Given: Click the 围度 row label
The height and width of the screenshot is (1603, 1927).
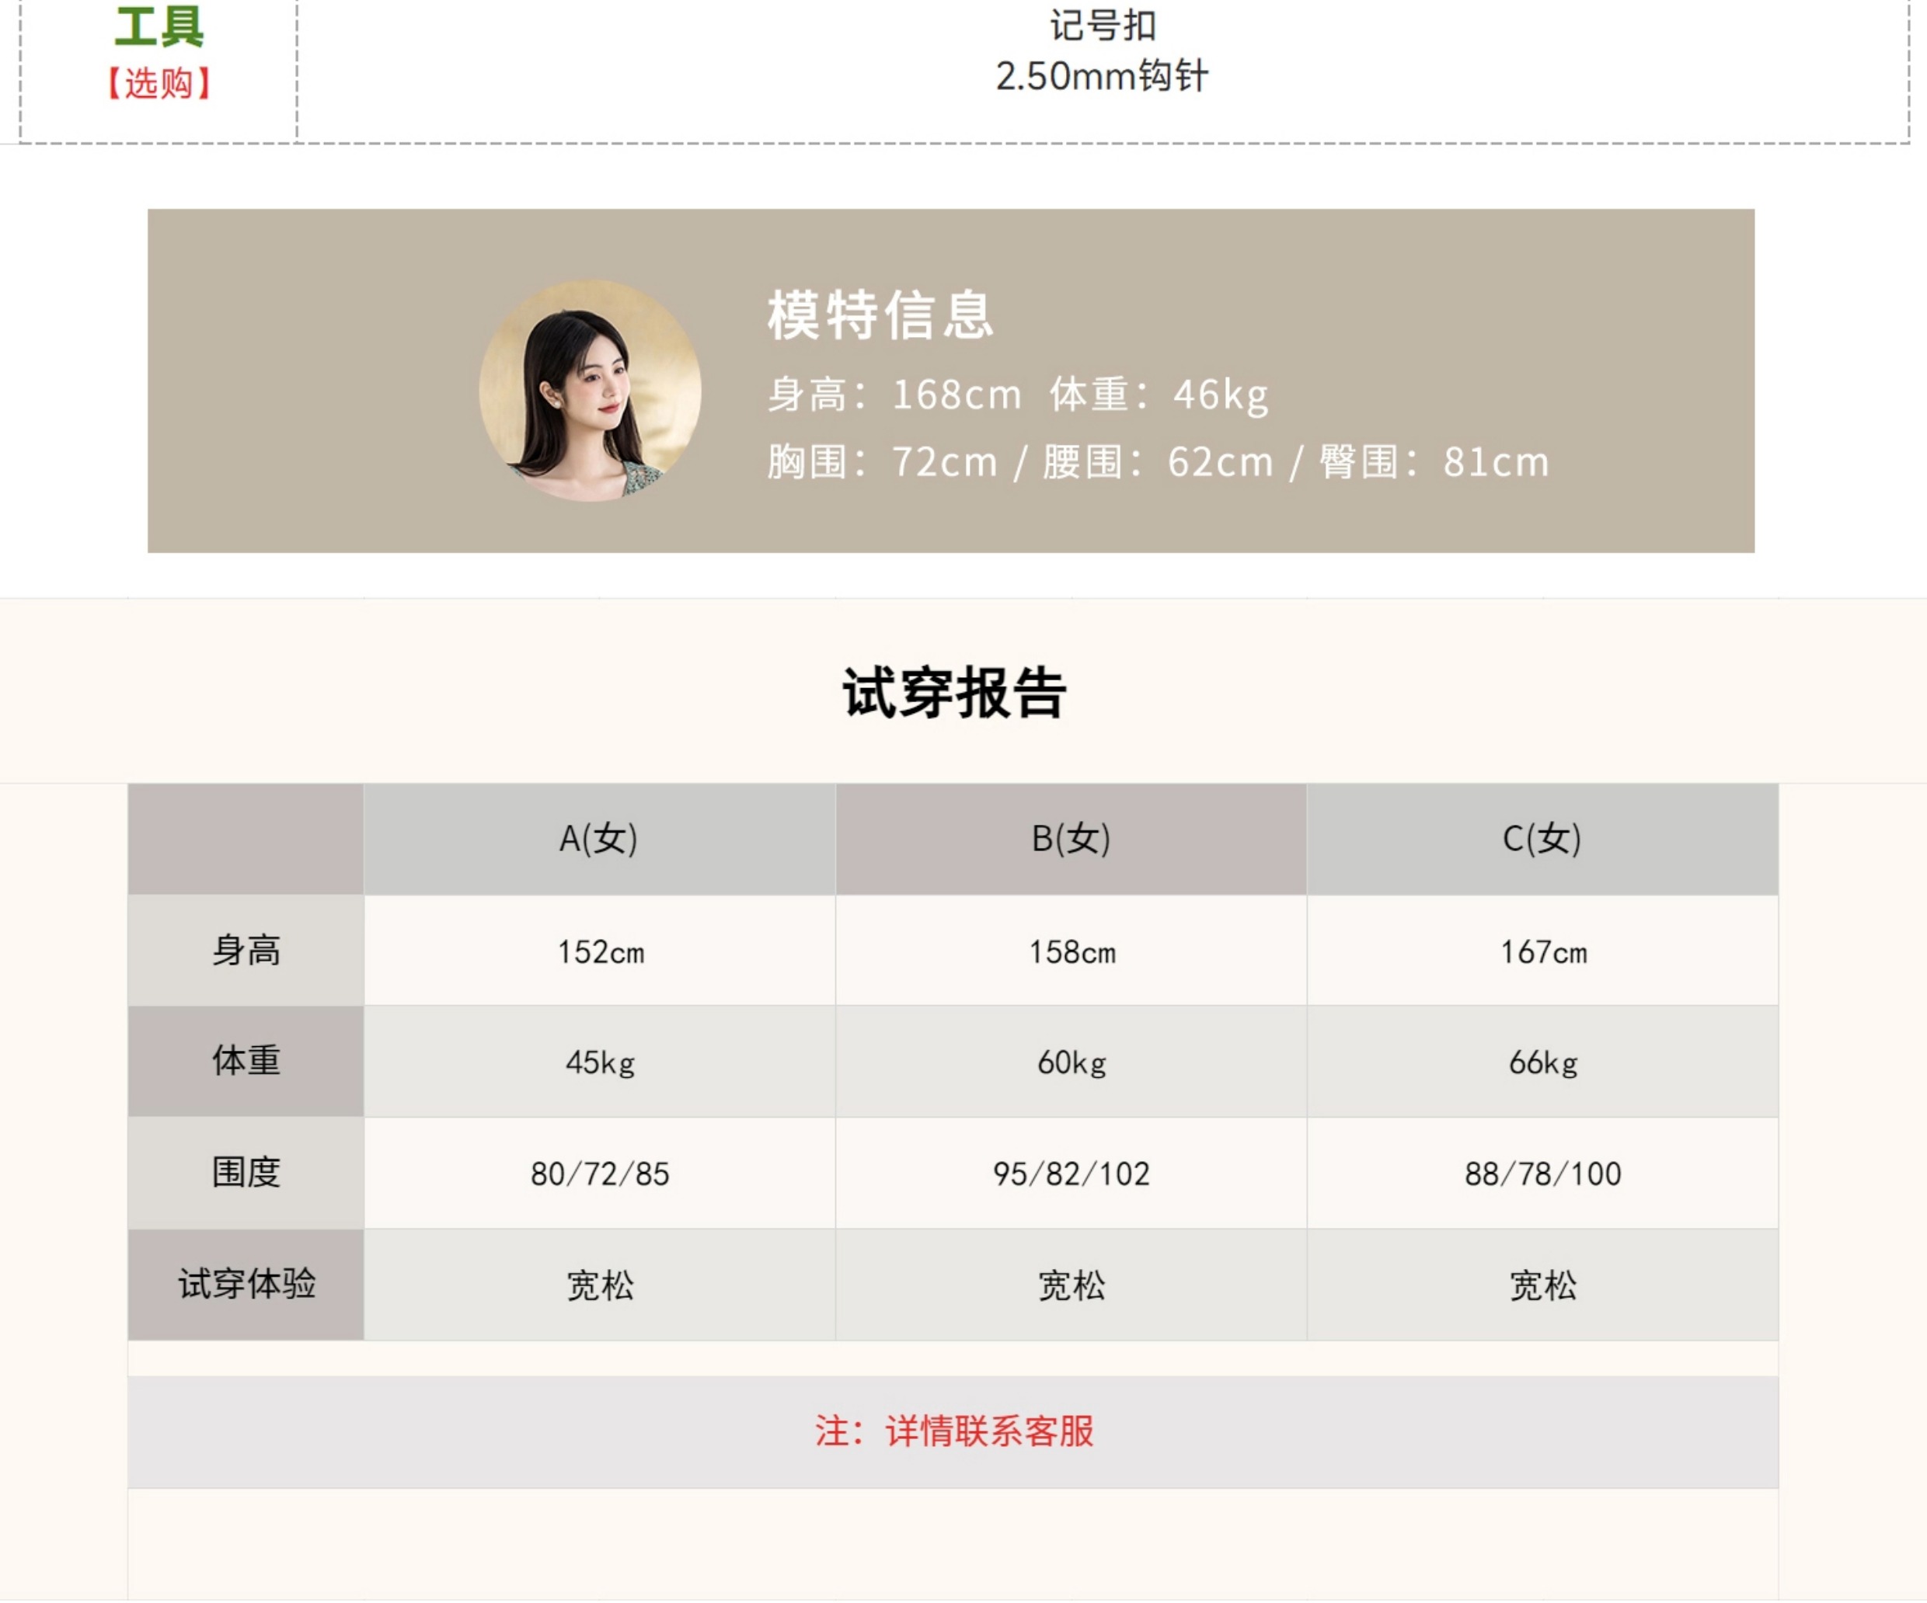Looking at the screenshot, I should click(246, 1172).
